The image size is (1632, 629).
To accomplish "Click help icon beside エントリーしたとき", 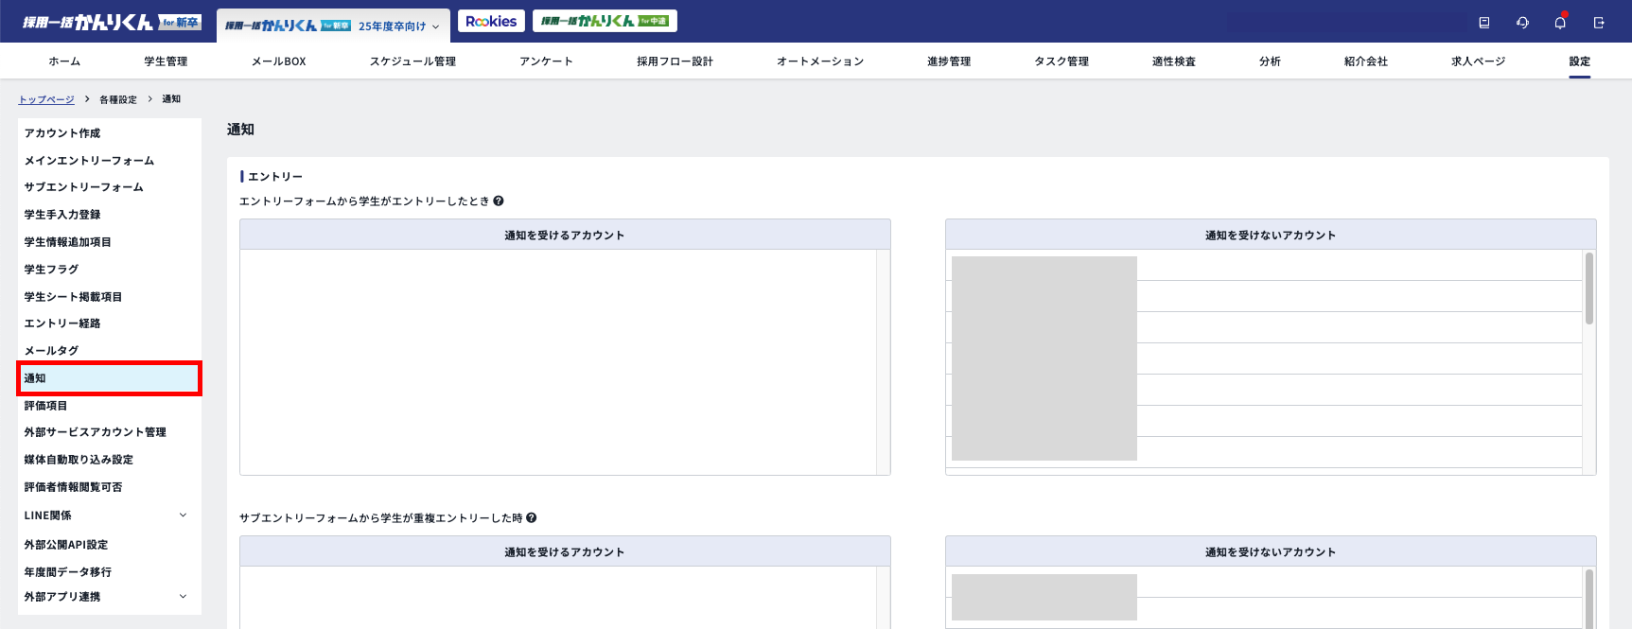I will click(x=499, y=201).
